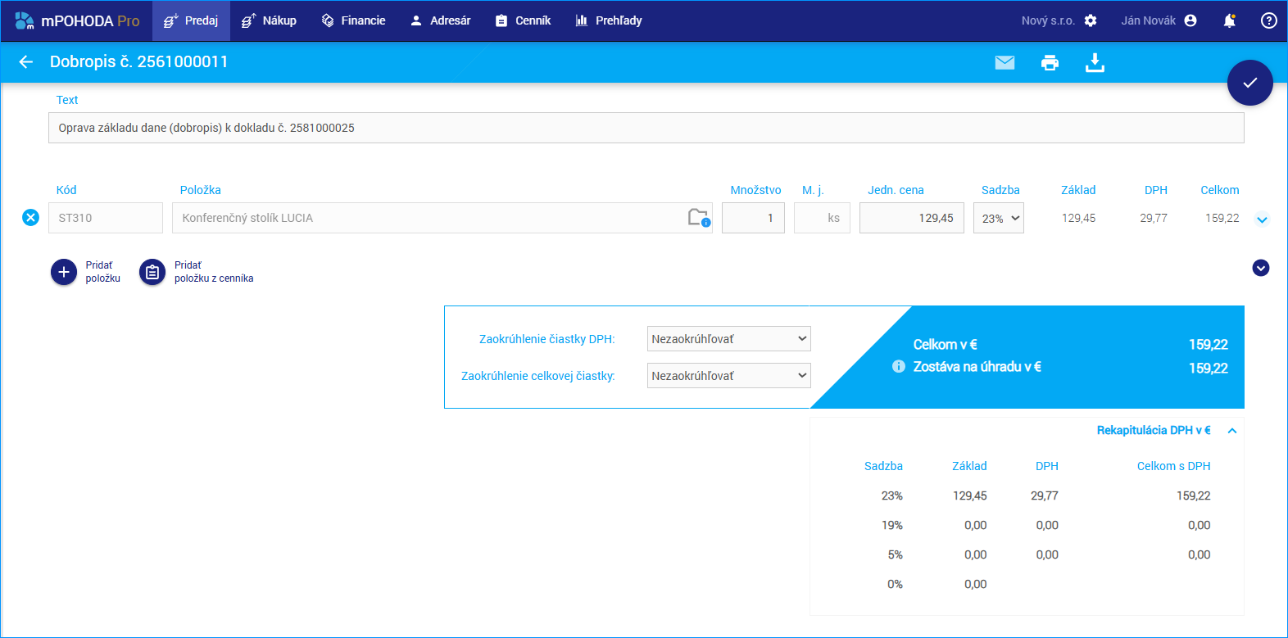Open Zaokrúhlenie čiastky DPH dropdown
This screenshot has width=1288, height=638.
tap(729, 339)
